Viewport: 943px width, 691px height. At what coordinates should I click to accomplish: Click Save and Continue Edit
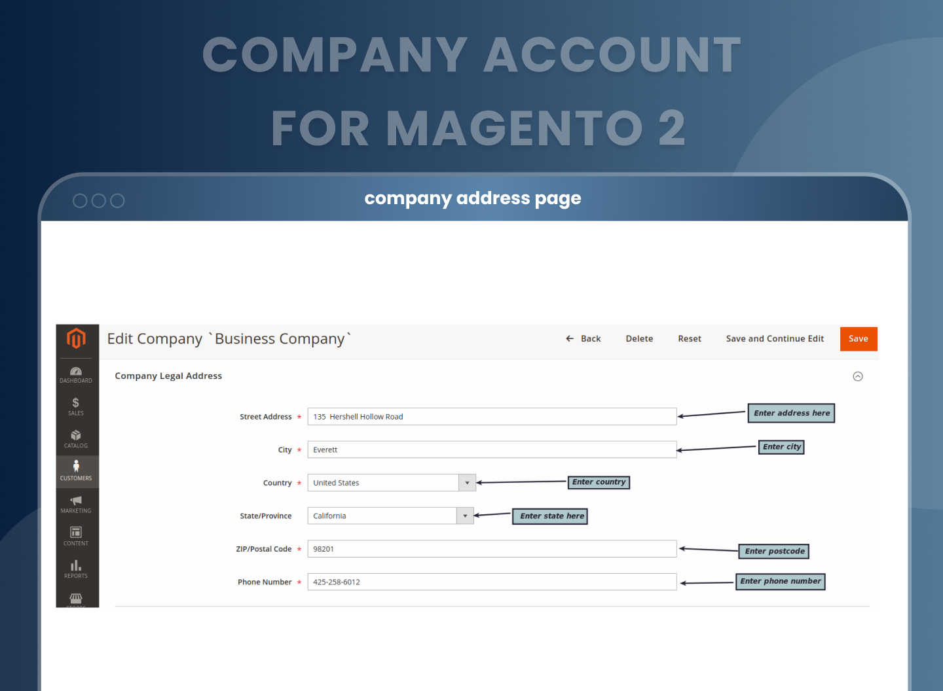pyautogui.click(x=775, y=339)
